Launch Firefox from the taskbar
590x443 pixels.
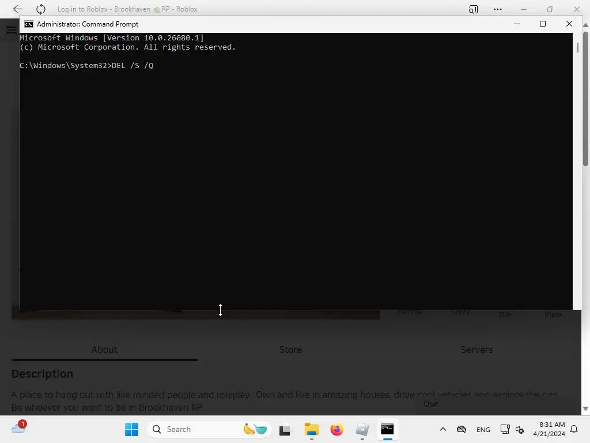click(x=336, y=429)
